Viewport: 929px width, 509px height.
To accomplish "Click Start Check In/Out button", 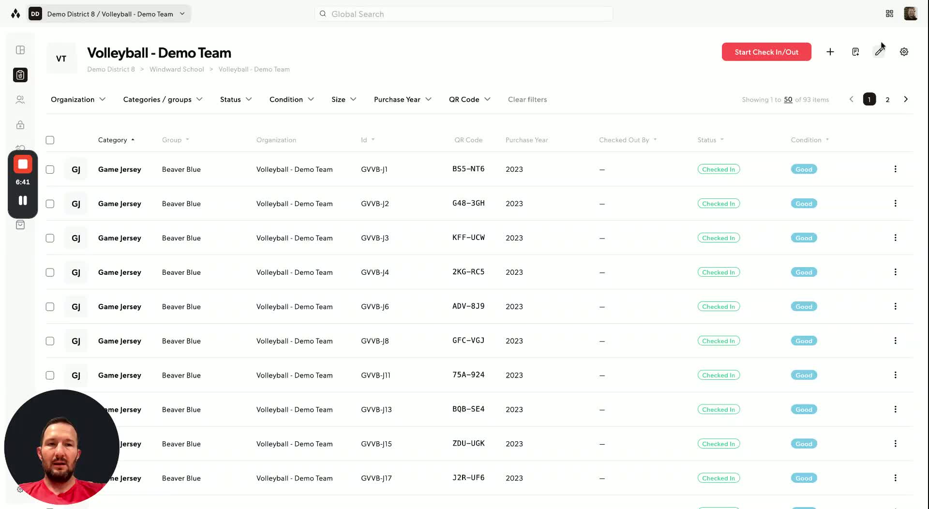I will pyautogui.click(x=766, y=52).
